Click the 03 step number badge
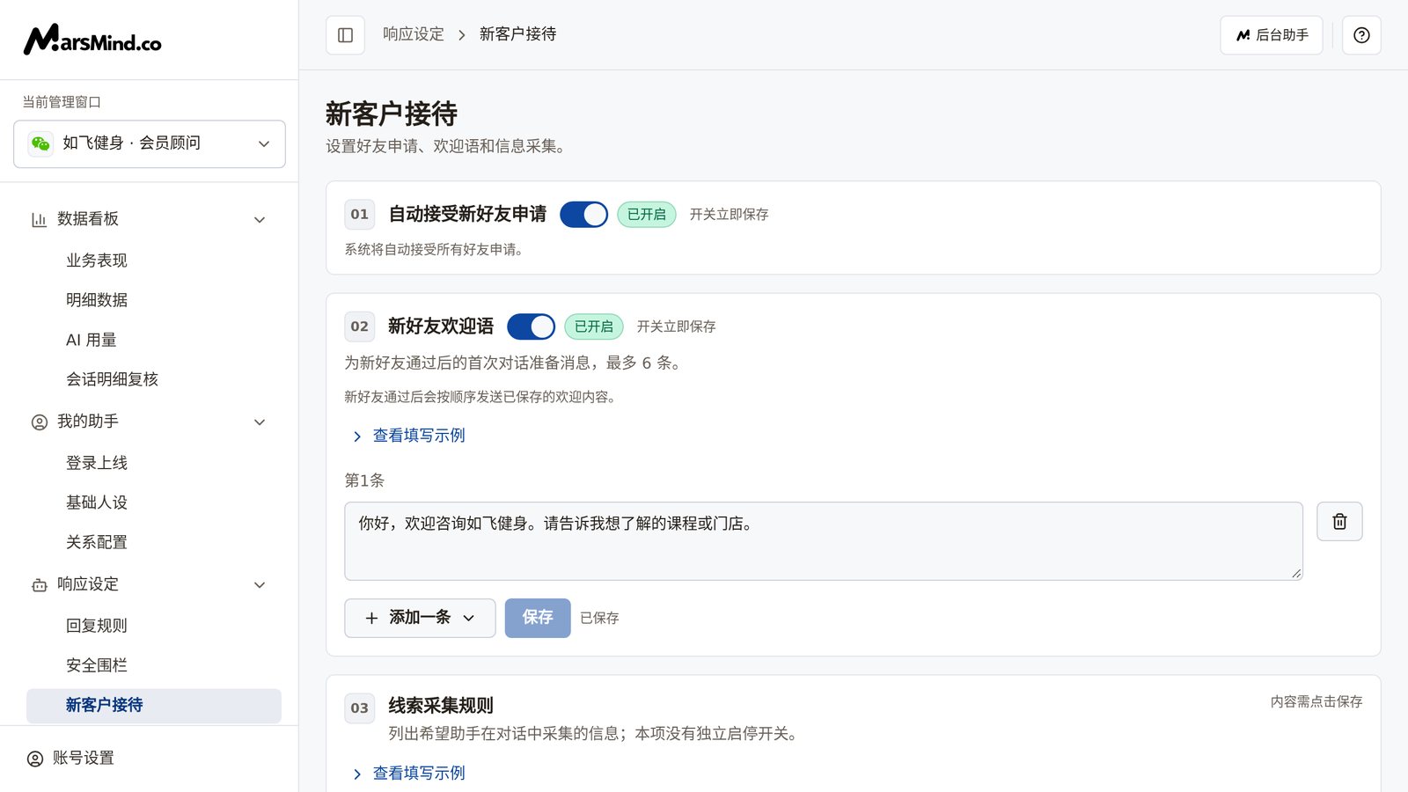The image size is (1408, 792). [360, 708]
